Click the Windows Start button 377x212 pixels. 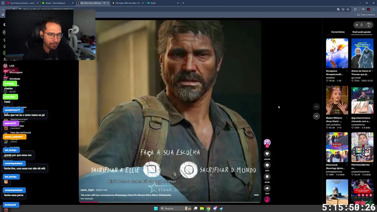pyautogui.click(x=156, y=208)
